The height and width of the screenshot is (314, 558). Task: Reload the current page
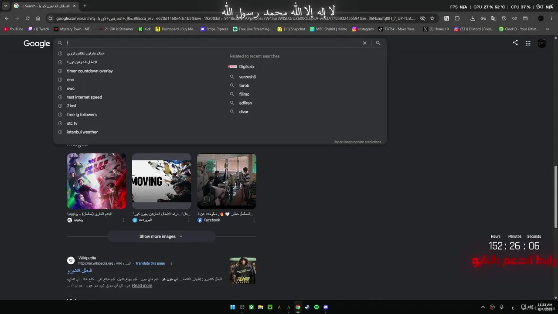tap(27, 18)
